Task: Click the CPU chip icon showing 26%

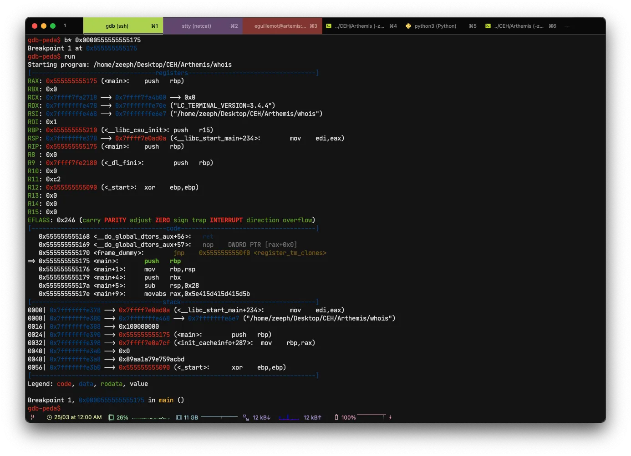Action: coord(111,417)
